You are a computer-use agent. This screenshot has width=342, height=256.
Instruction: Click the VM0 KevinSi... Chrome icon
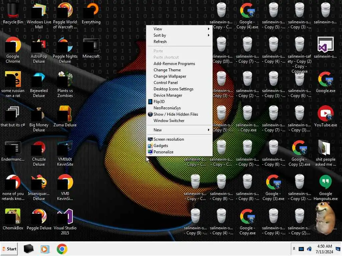click(x=65, y=188)
